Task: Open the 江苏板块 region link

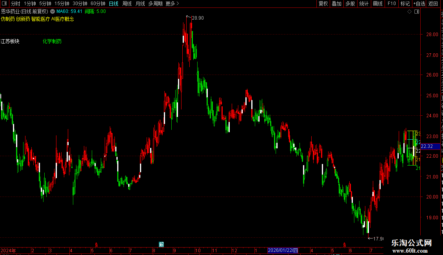Action: [x=10, y=41]
